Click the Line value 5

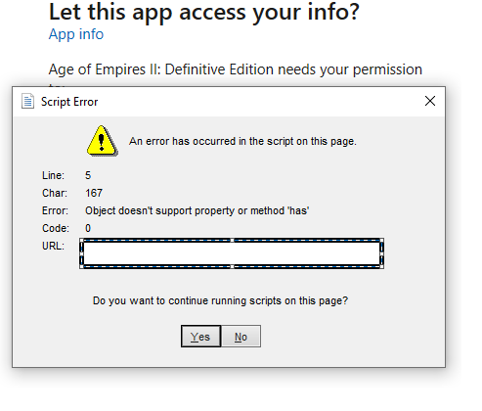click(88, 175)
